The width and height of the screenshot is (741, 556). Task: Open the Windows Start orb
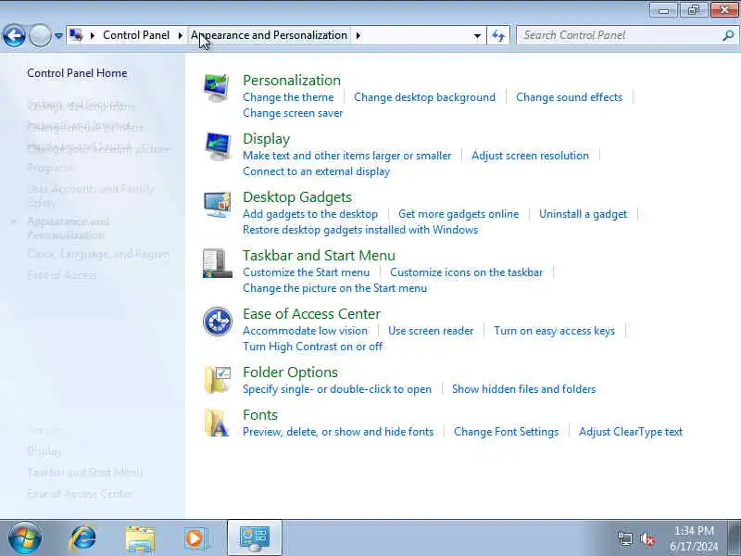click(25, 537)
